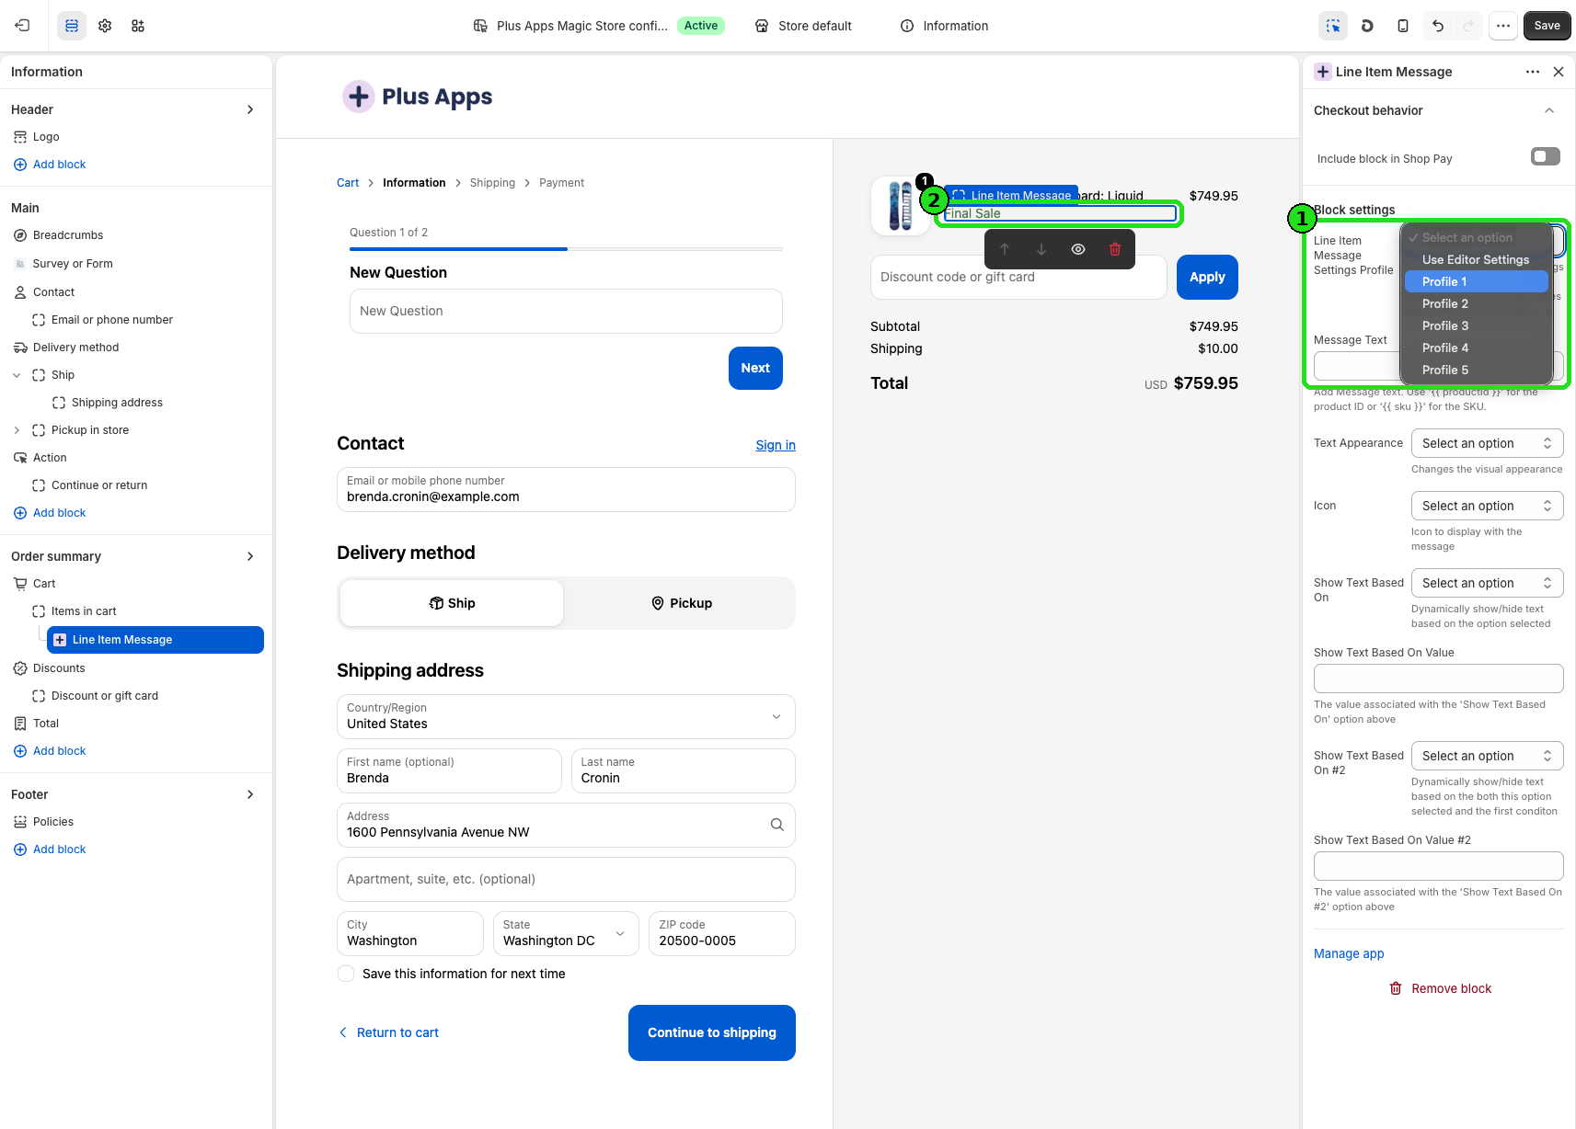Viewport: 1576px width, 1129px height.
Task: Click the exit editor icon
Action: tap(23, 26)
